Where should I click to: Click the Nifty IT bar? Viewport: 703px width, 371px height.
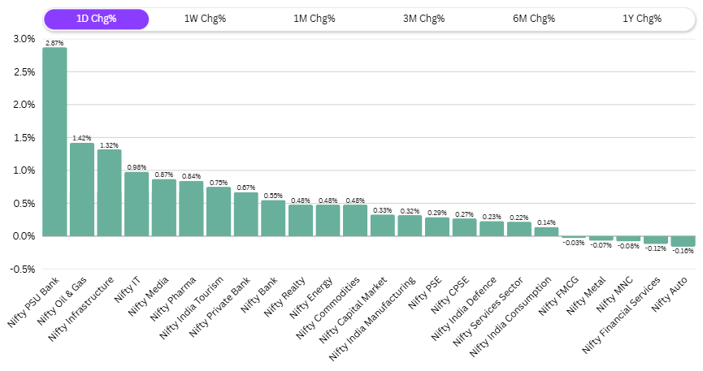137,204
